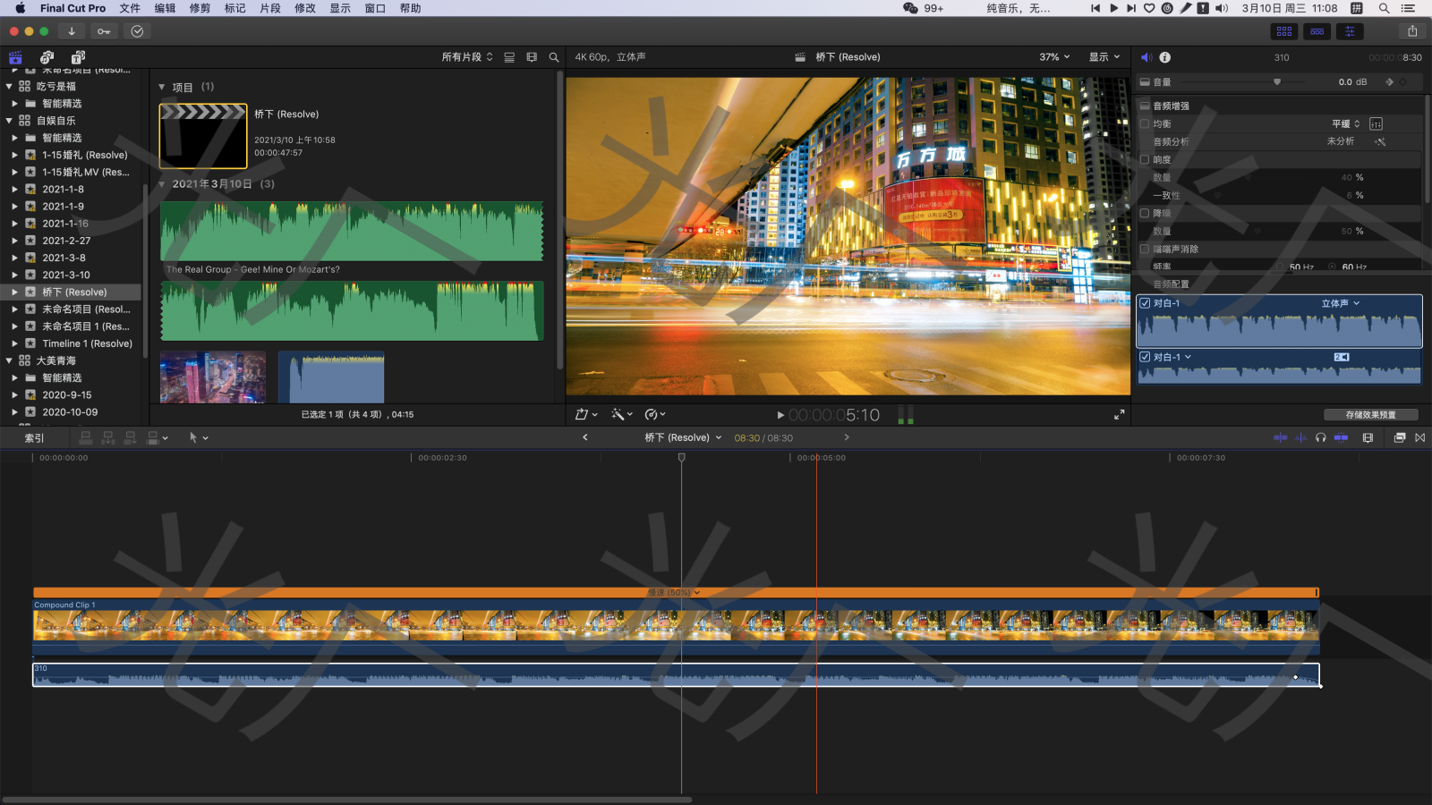1432x805 pixels.
Task: Expand the 2021-3-10 event in sidebar
Action: [14, 275]
